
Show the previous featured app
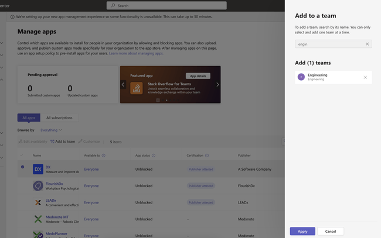pos(123,85)
